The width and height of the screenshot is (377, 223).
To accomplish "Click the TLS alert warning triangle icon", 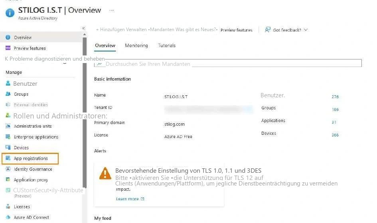I will (x=105, y=174).
